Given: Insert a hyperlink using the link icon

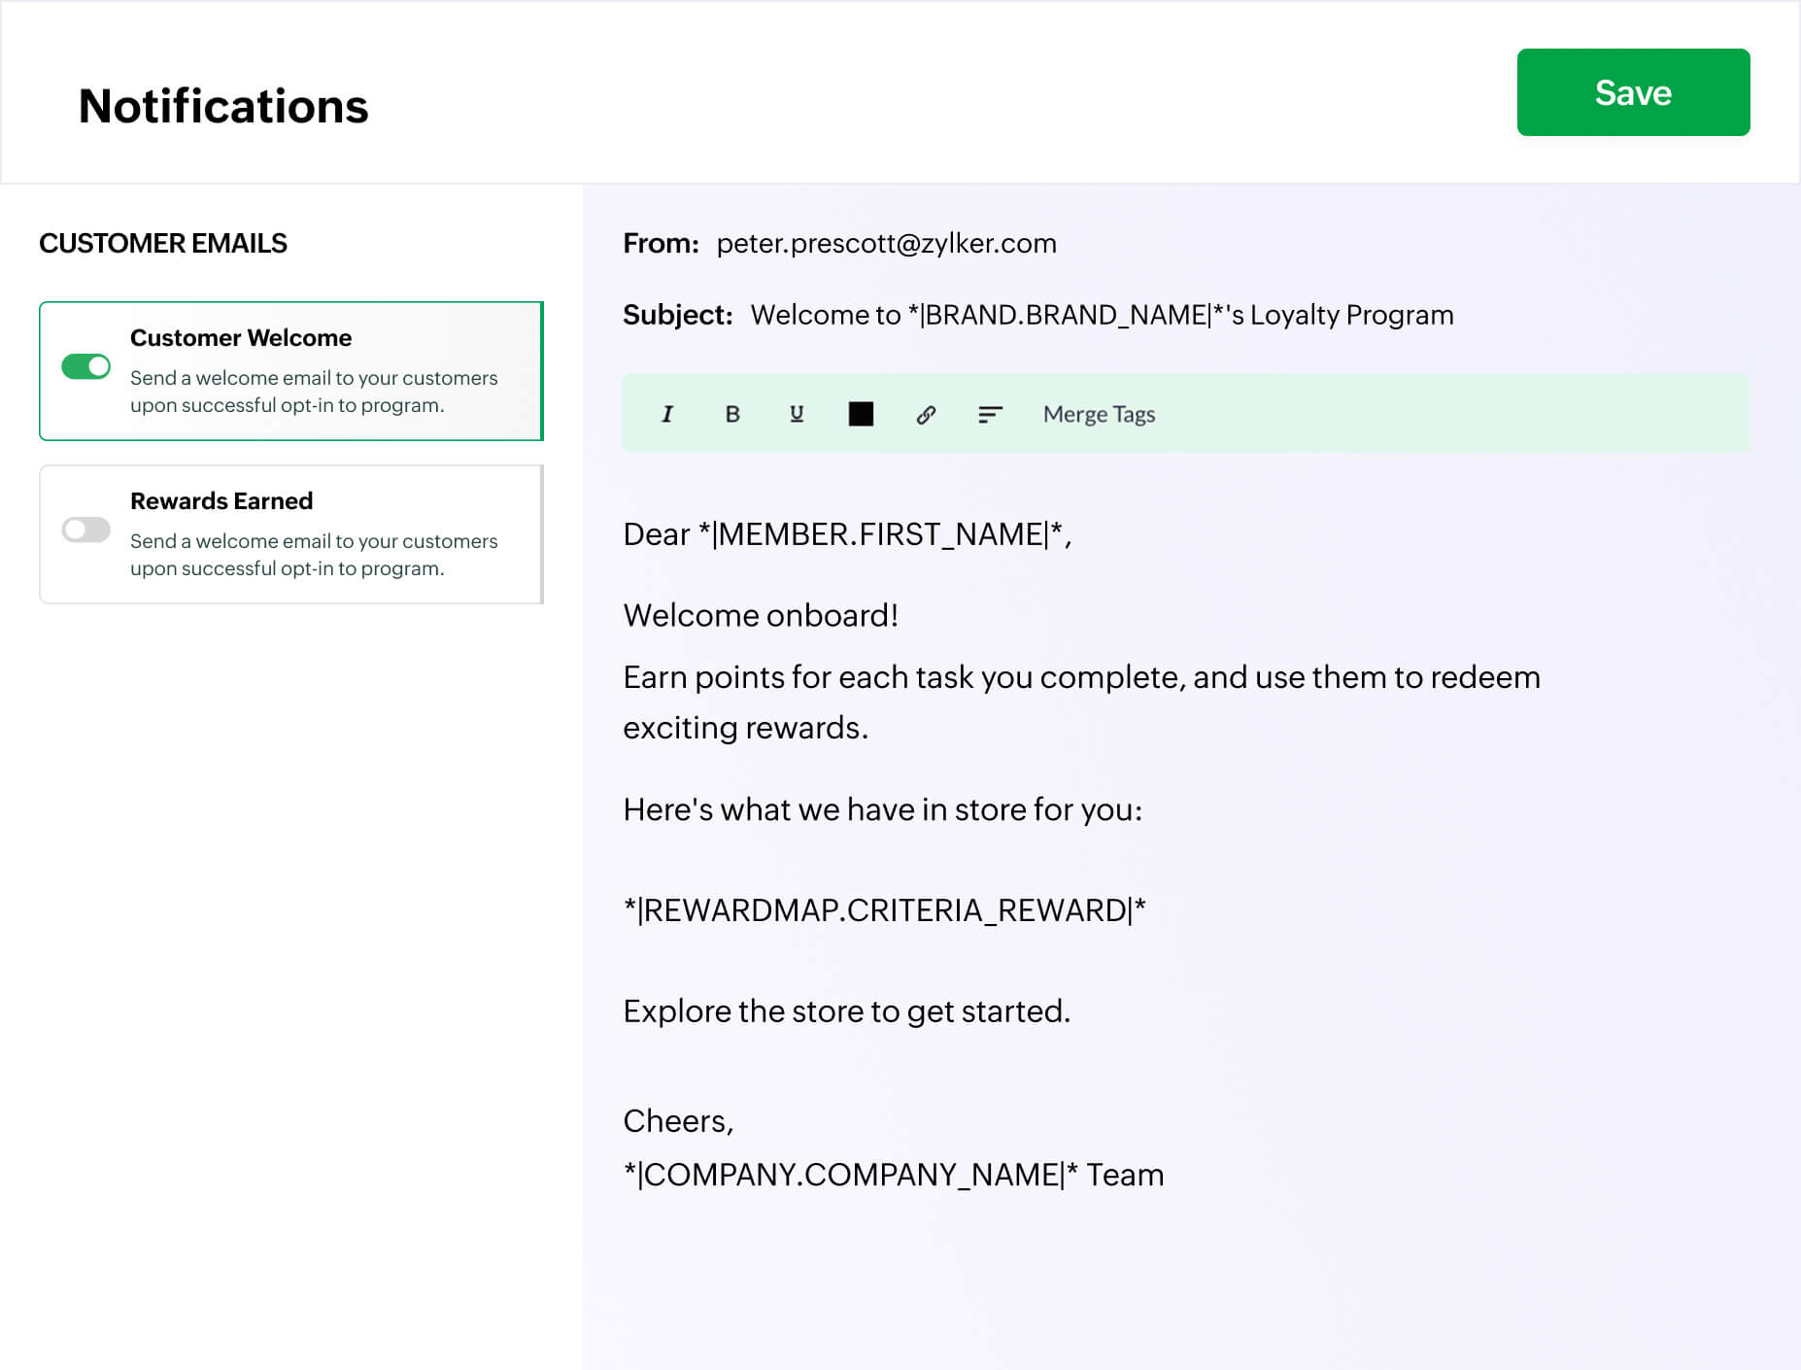Looking at the screenshot, I should [926, 415].
